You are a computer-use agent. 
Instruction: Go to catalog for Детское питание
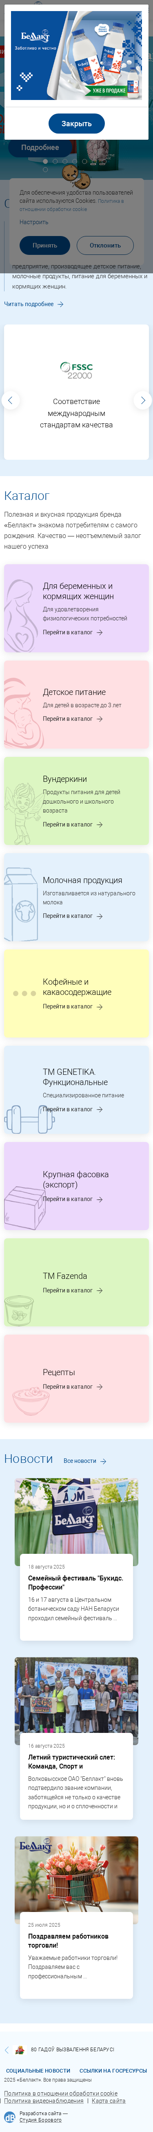[x=72, y=718]
